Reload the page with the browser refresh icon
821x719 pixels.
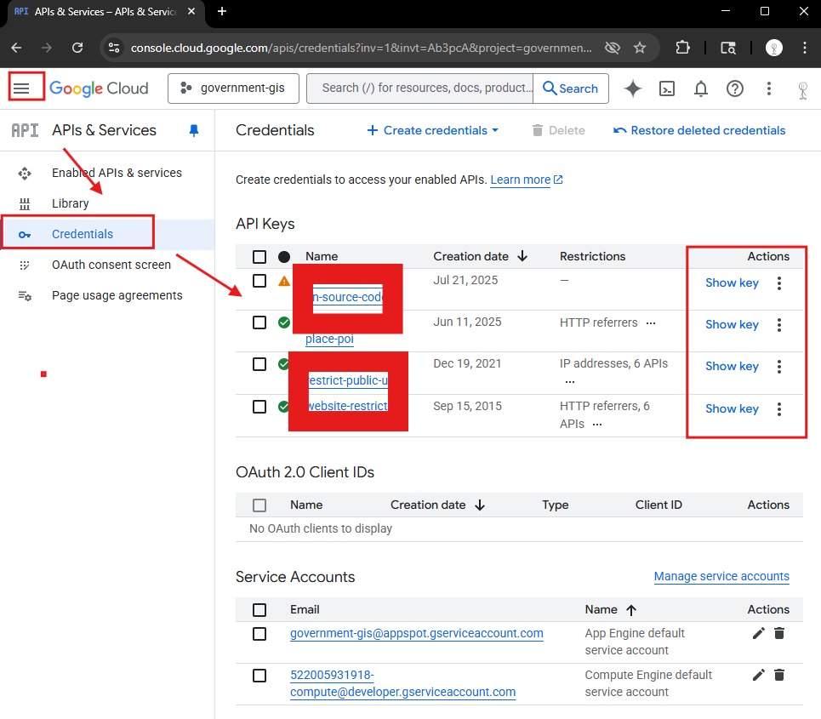[x=77, y=48]
